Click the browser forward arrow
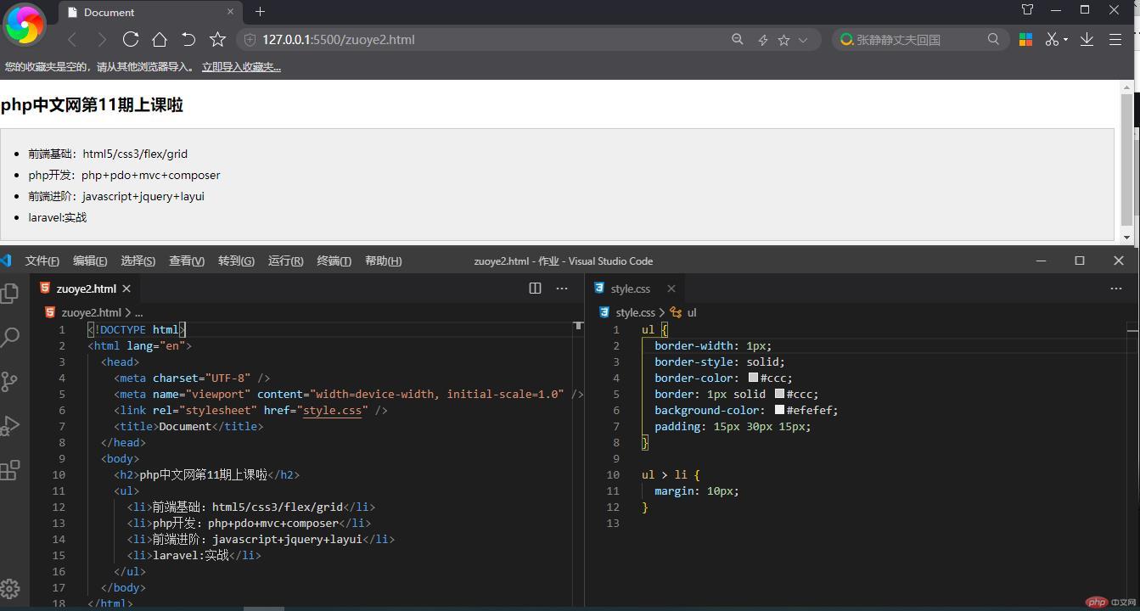Screen dimensions: 1140x611 coord(102,40)
